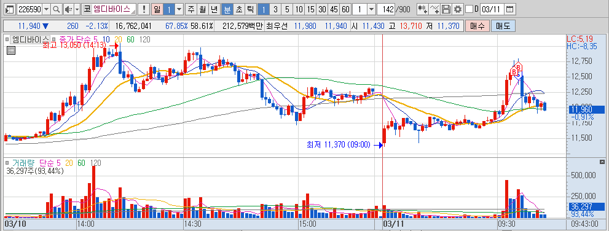Click the stock code input field 226590
Screen dimensions: 609x231
(29, 9)
